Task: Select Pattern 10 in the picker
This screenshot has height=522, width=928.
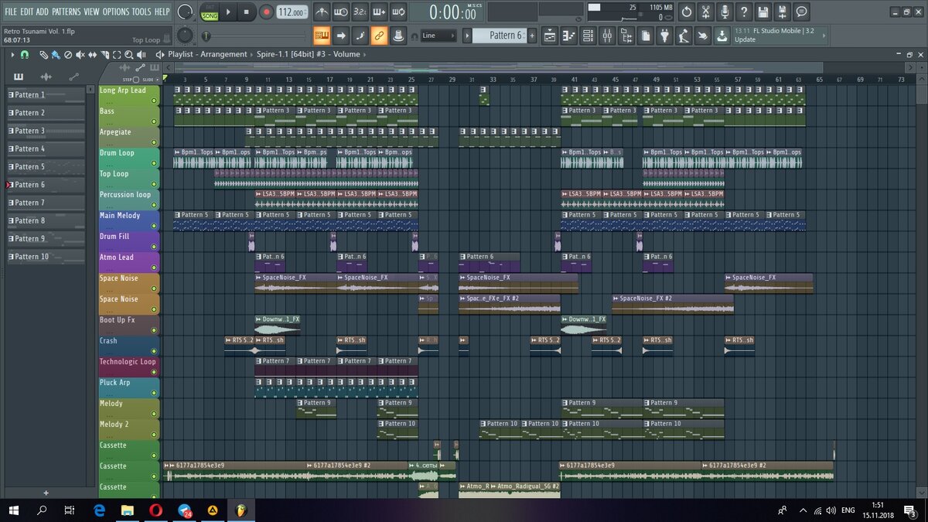Action: click(x=46, y=257)
